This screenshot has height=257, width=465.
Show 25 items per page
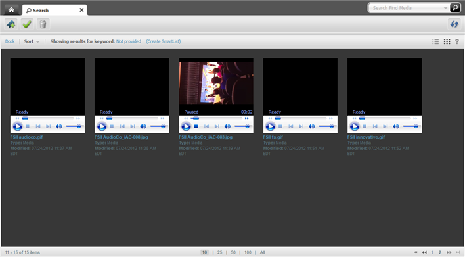coord(219,252)
